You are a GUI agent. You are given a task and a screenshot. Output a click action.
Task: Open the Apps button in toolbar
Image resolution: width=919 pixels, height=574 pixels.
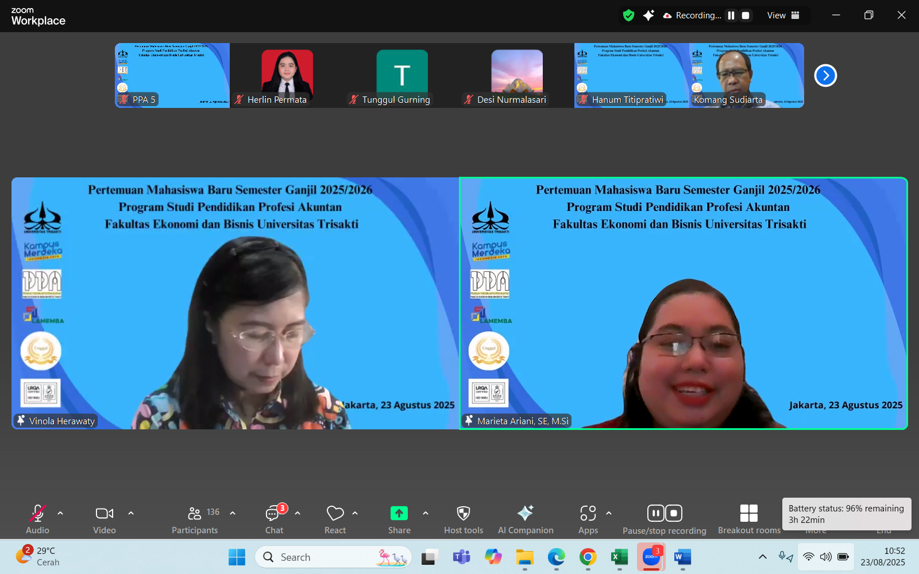[x=588, y=519]
